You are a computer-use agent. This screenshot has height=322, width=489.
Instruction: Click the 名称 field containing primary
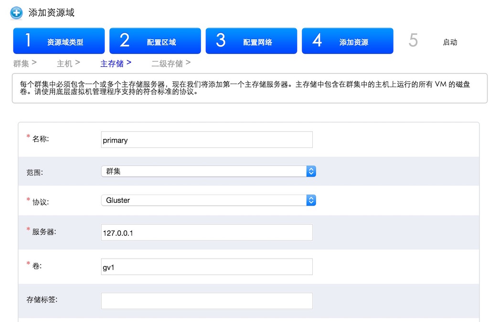[207, 139]
